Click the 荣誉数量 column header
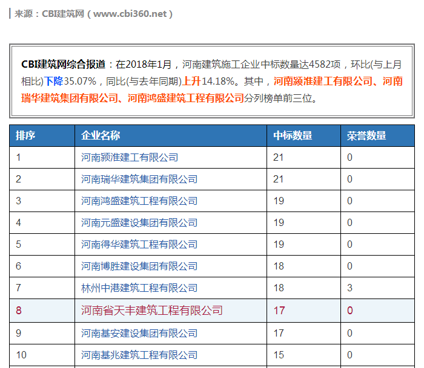The height and width of the screenshot is (368, 424). [x=366, y=136]
